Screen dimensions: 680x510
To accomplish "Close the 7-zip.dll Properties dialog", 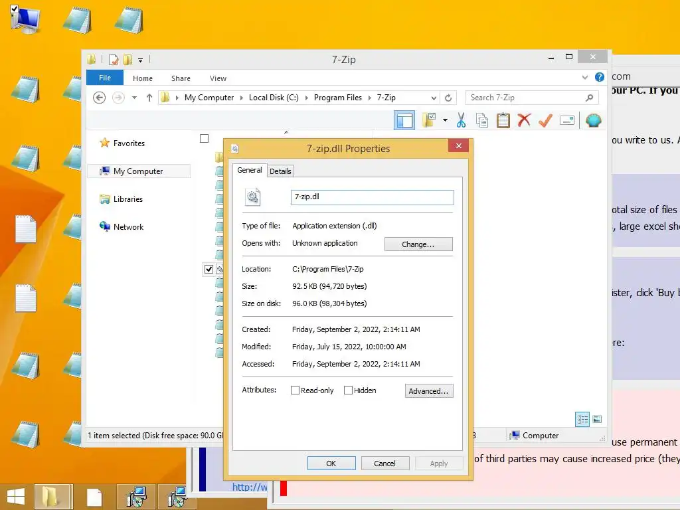I will coord(458,145).
